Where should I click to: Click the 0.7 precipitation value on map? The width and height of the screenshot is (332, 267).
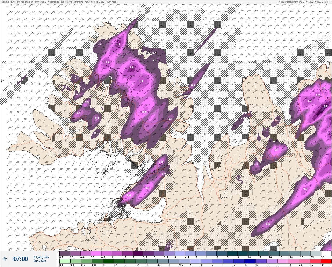point(276,150)
